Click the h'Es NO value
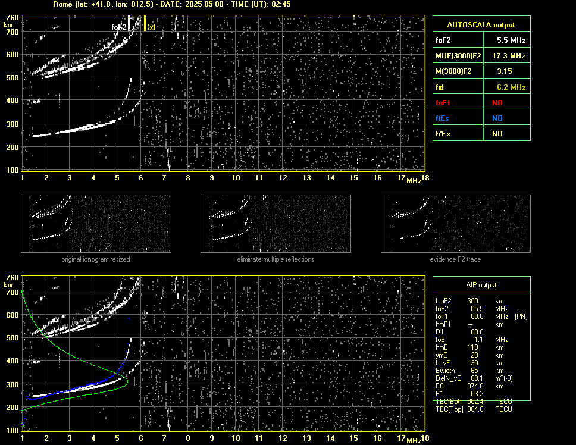Image resolution: width=576 pixels, height=445 pixels. [497, 134]
